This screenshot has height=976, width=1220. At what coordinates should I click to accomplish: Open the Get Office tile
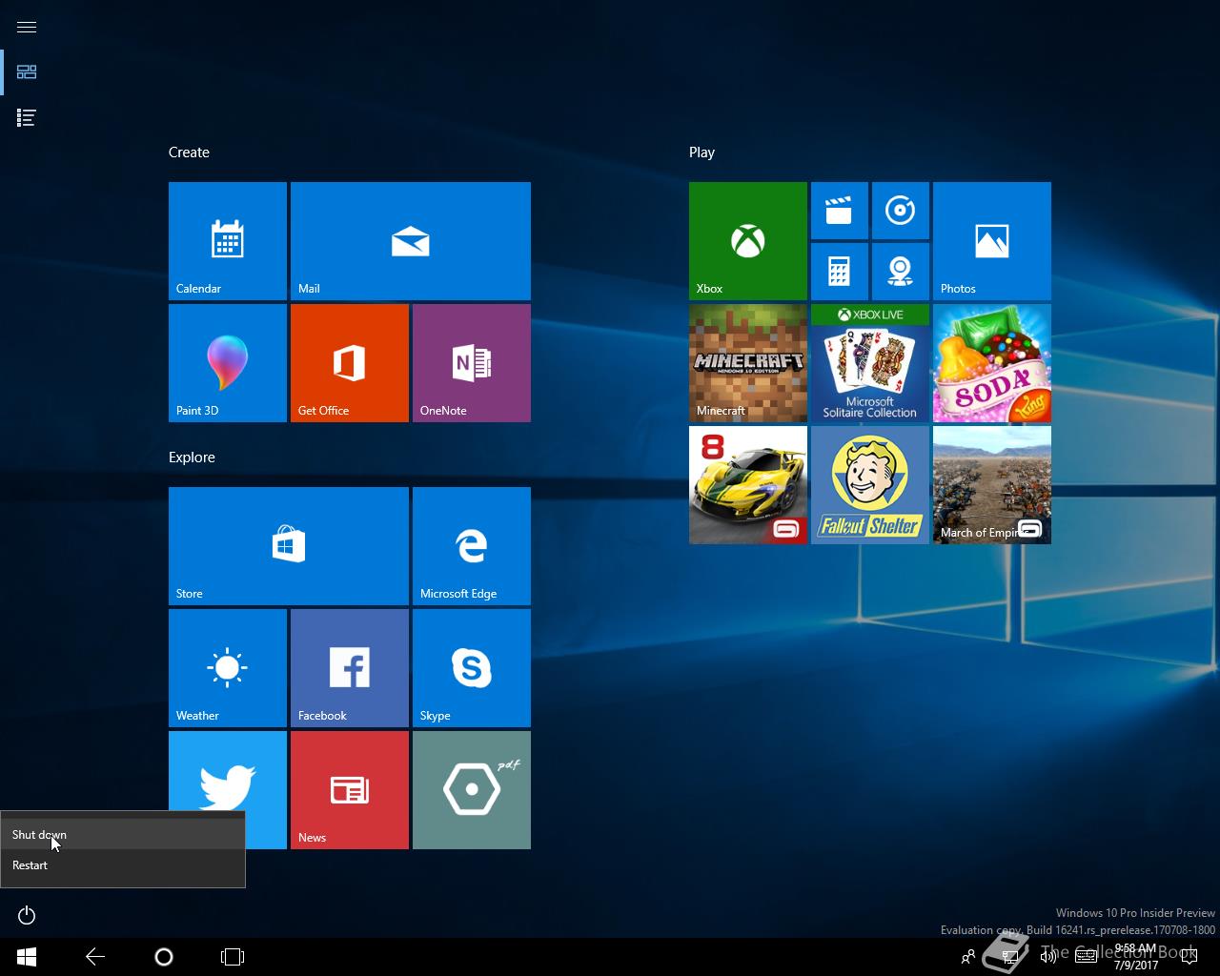point(350,363)
